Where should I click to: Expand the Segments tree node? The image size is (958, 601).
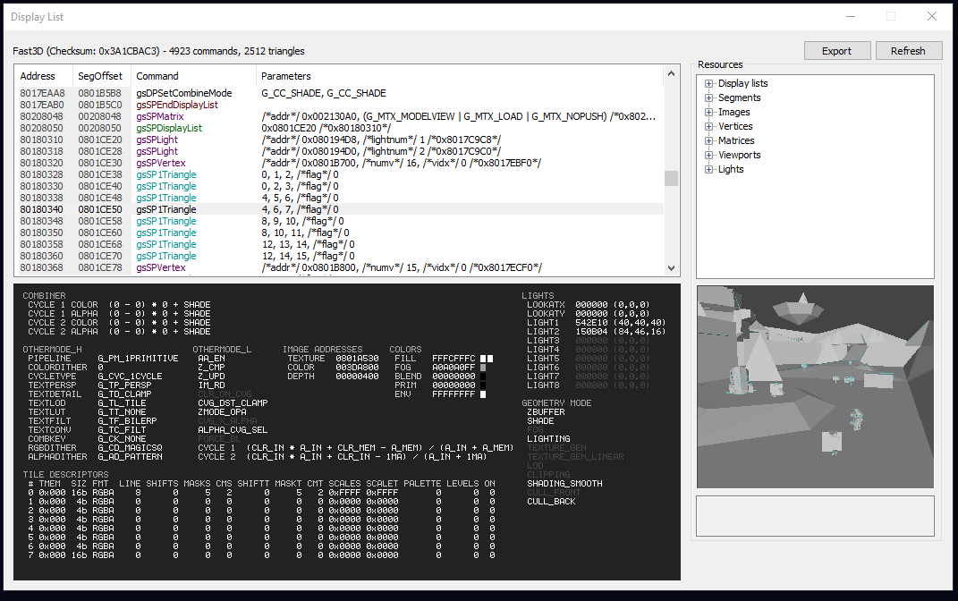709,98
